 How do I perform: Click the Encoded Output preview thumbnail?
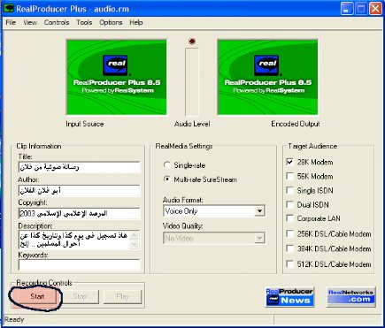pyautogui.click(x=267, y=77)
